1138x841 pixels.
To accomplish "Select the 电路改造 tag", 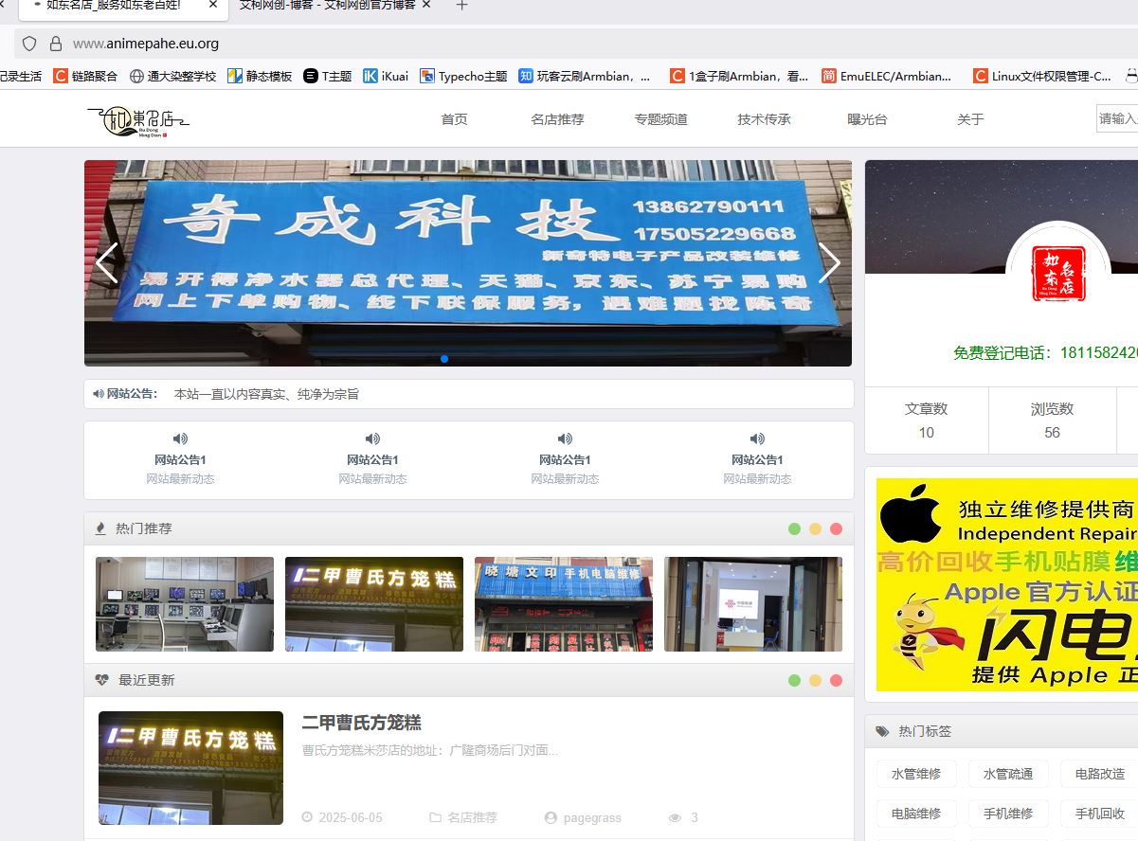I will [x=1099, y=774].
